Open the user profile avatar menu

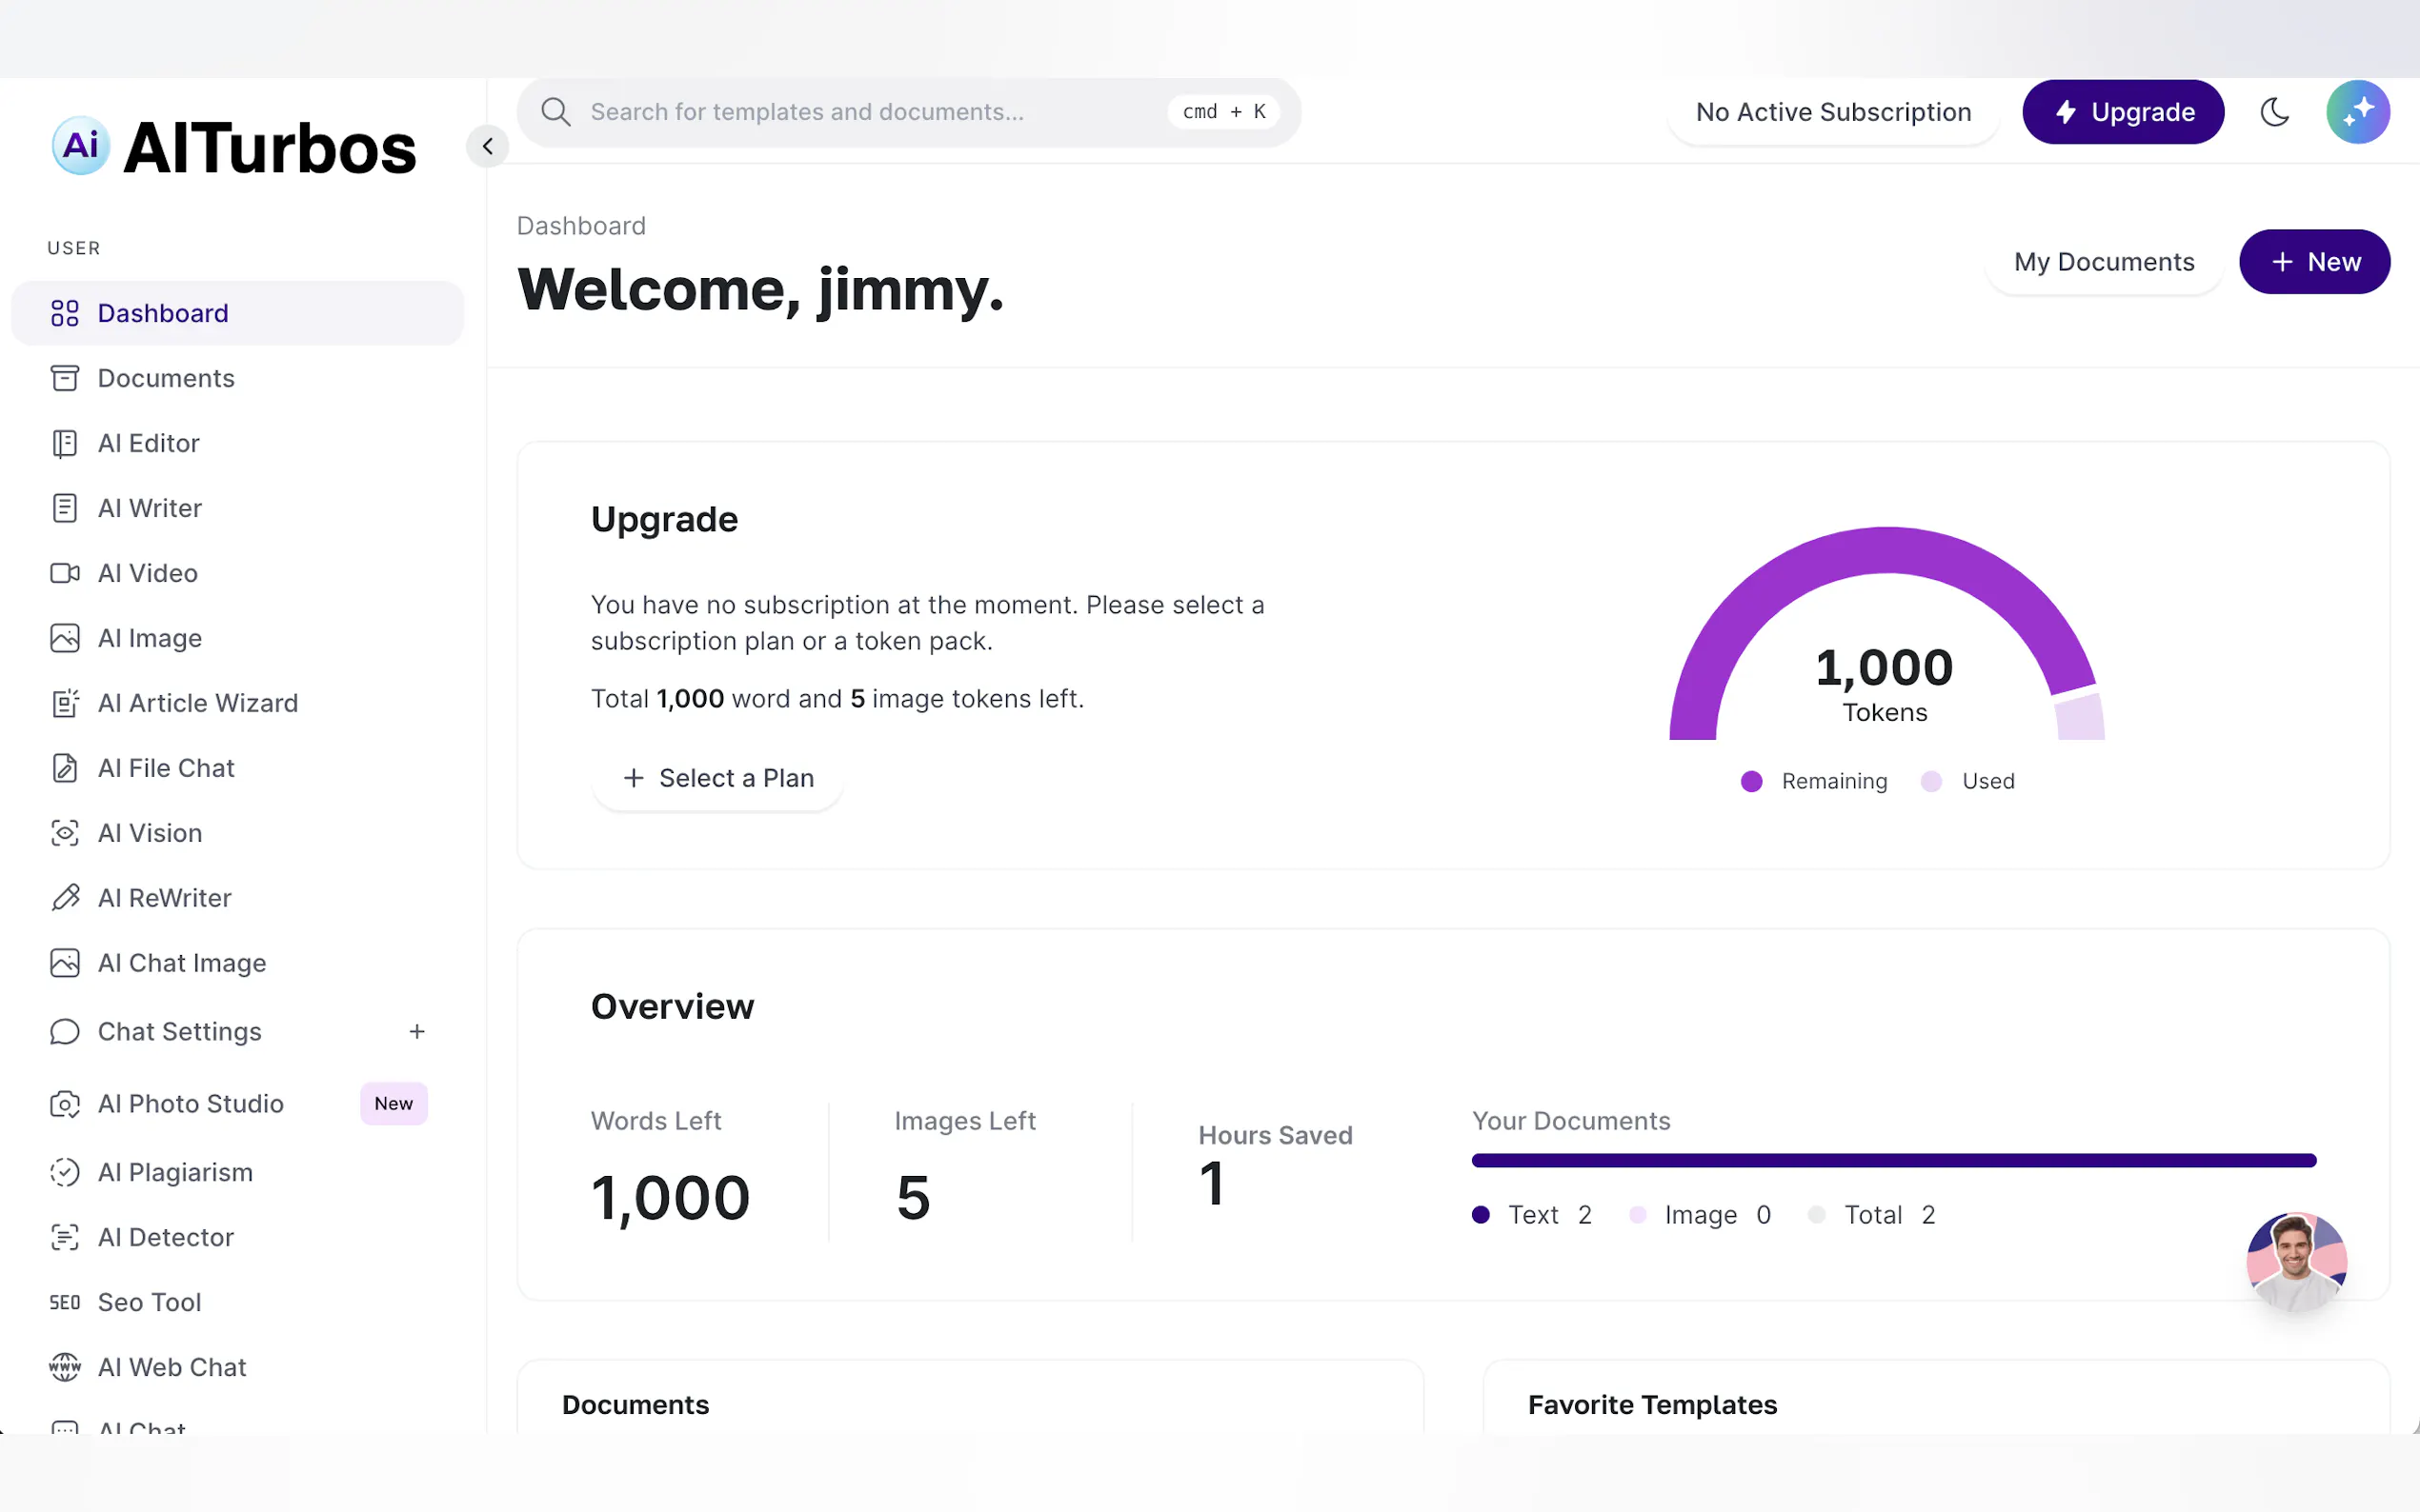pyautogui.click(x=2357, y=112)
